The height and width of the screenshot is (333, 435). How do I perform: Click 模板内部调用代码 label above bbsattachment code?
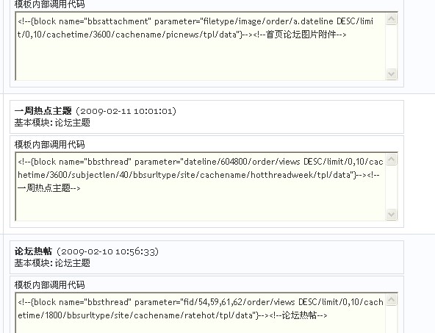(49, 4)
